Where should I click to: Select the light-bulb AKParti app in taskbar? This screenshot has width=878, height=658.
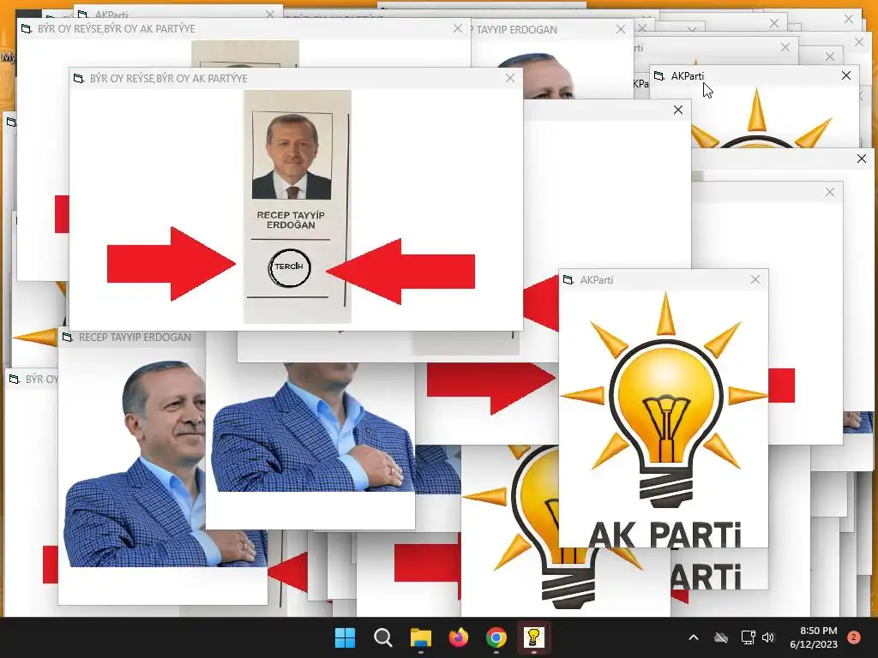click(x=533, y=637)
